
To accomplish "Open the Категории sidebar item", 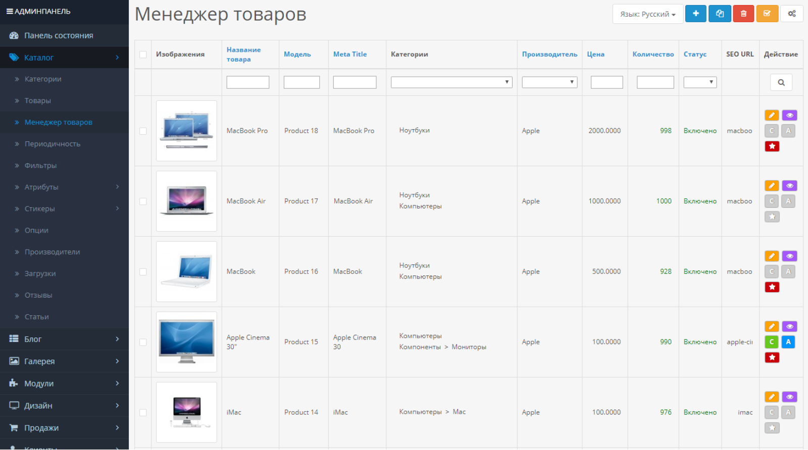I will [x=64, y=79].
